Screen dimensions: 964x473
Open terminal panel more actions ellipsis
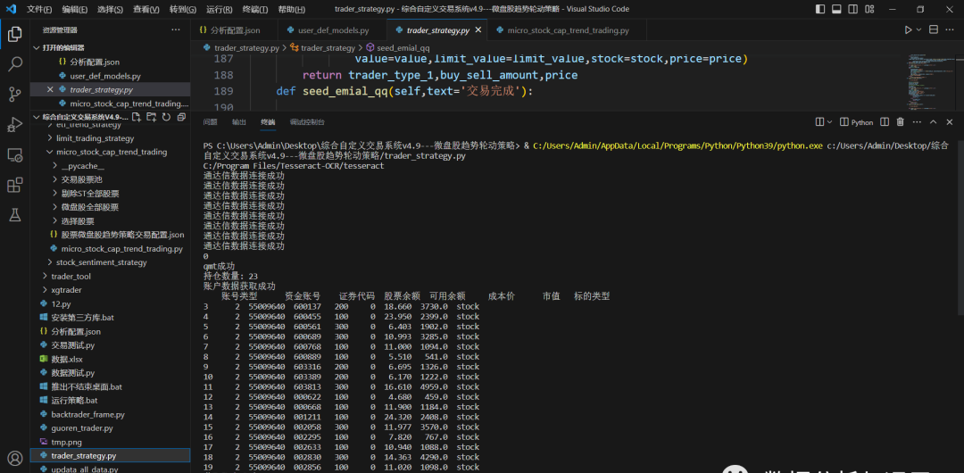click(x=917, y=121)
